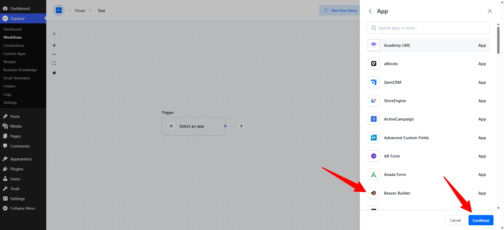Click the ActiveCampaign name text
Viewport: 504px width, 230px height.
pos(399,119)
